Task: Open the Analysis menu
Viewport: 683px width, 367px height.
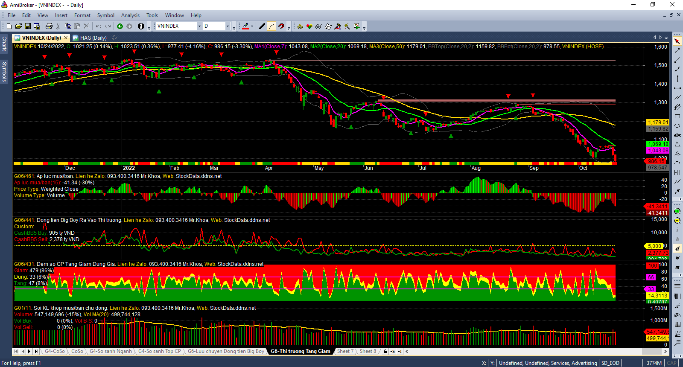Action: point(130,15)
